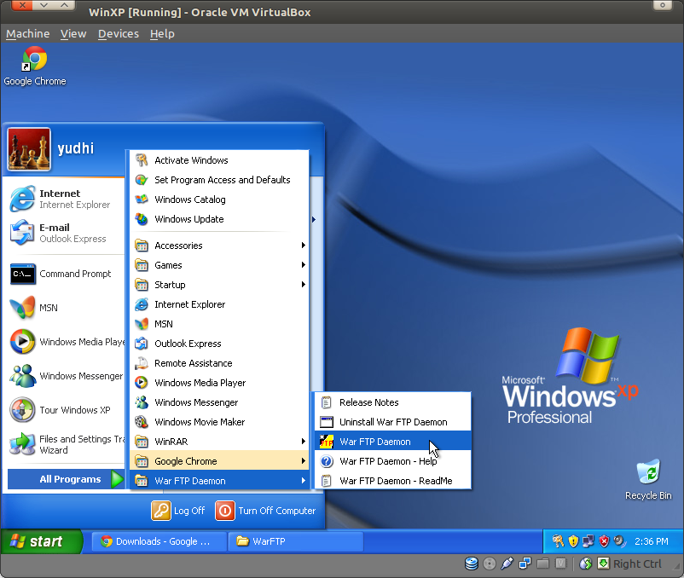Click the red security alert tray icon
Screen dimensions: 684x578
tap(604, 541)
